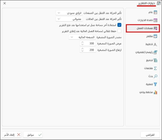Click the تأثير الحركة عند التنقل بين الصفحات label
162x140 pixels.
pos(103,13)
